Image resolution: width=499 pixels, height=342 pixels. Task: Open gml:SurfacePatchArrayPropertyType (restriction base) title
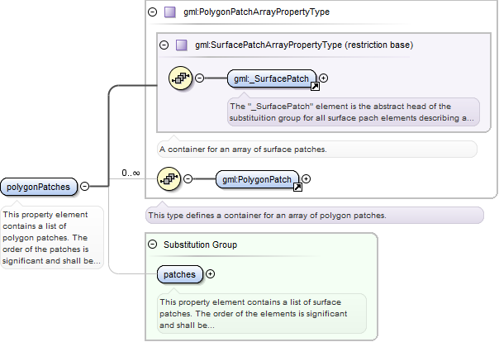(304, 45)
